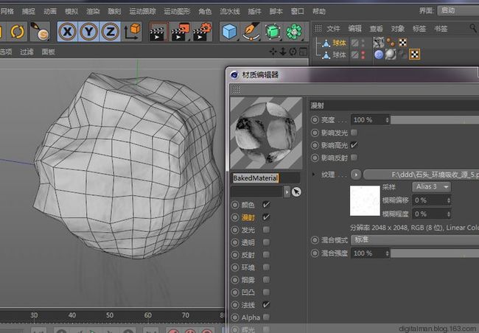Open the 插件 menu
Viewport: 479px width, 333px height.
(254, 12)
